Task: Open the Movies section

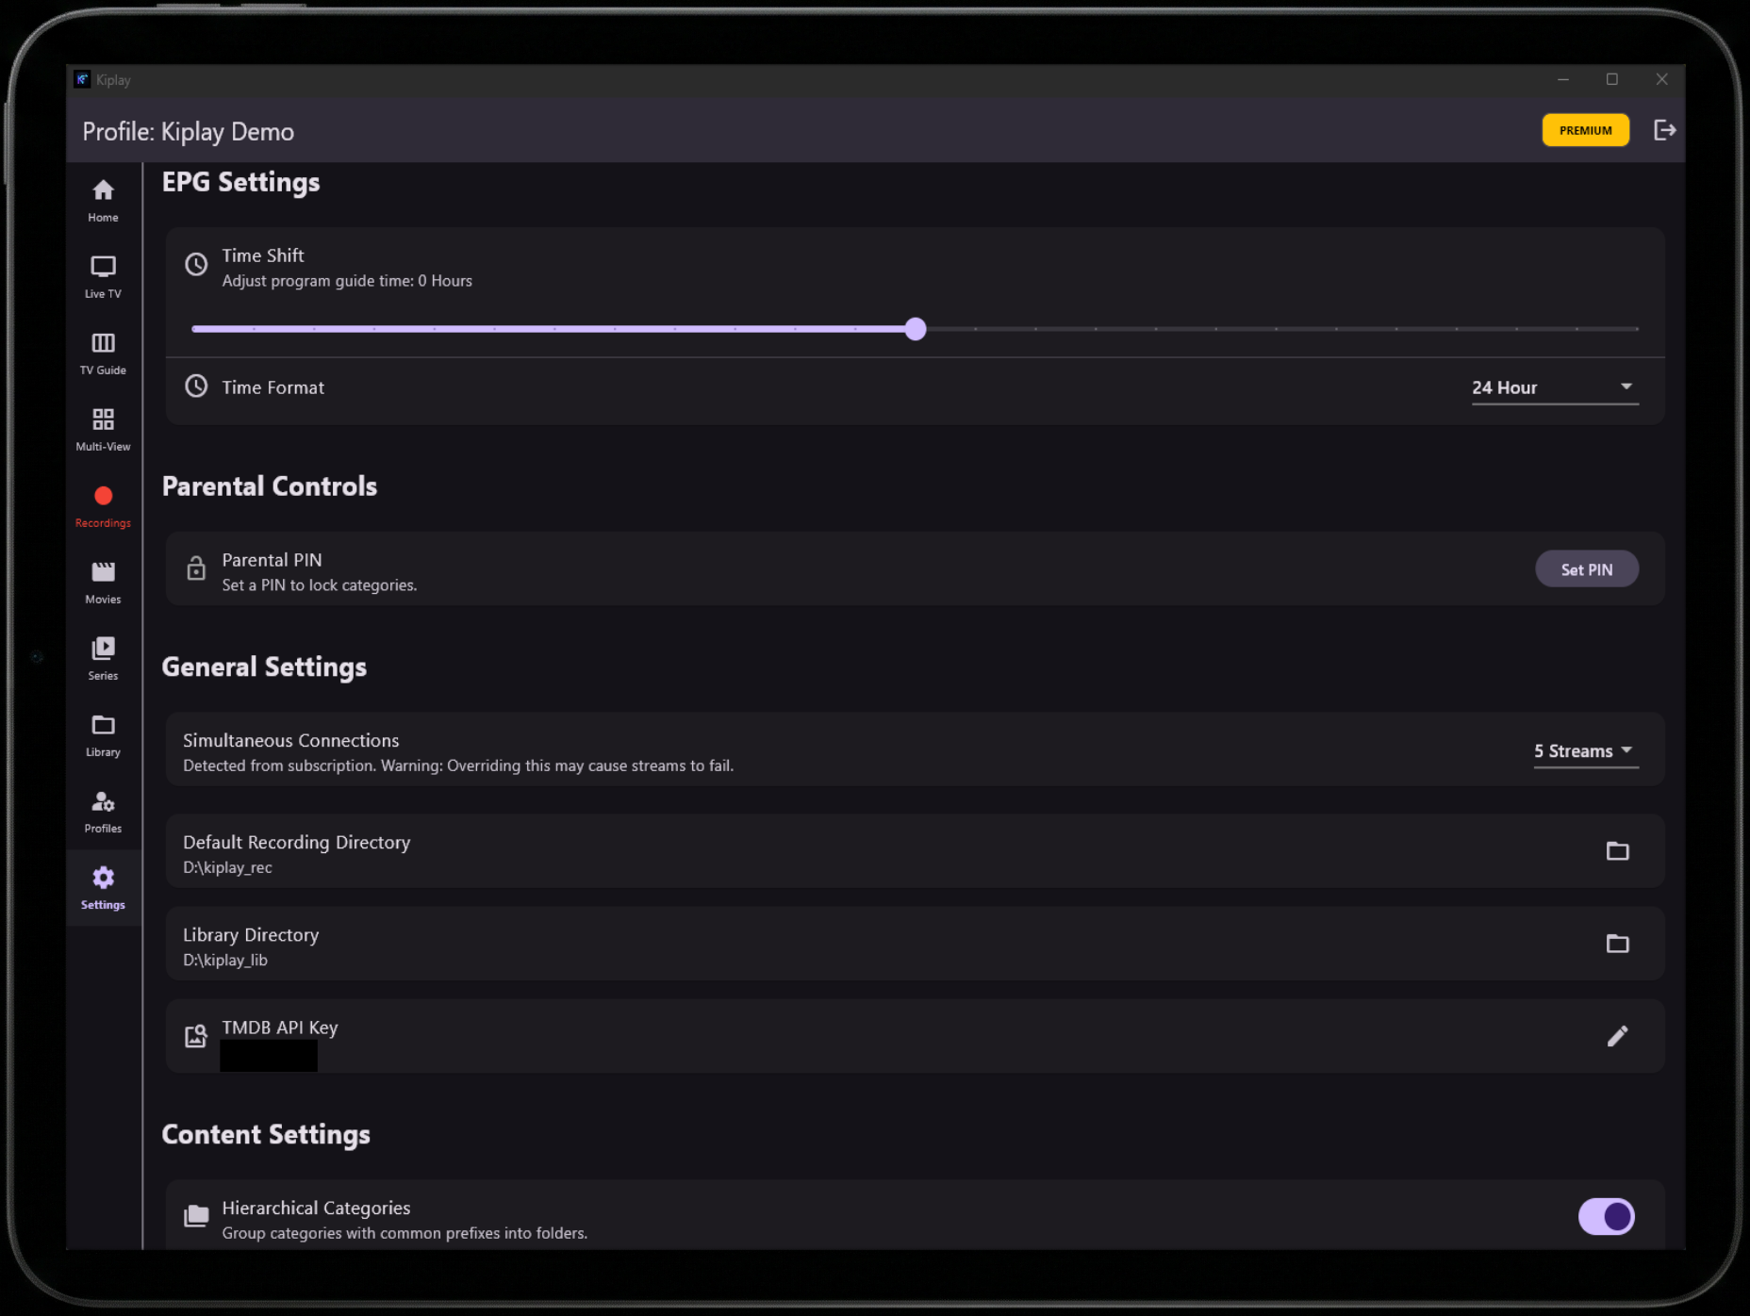Action: [102, 581]
